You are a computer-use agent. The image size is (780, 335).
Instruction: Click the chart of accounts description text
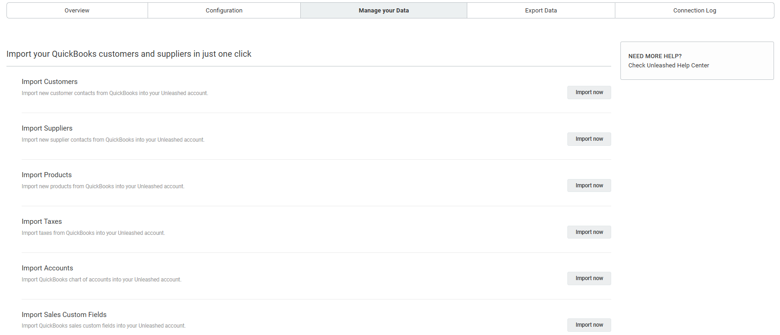pos(101,280)
